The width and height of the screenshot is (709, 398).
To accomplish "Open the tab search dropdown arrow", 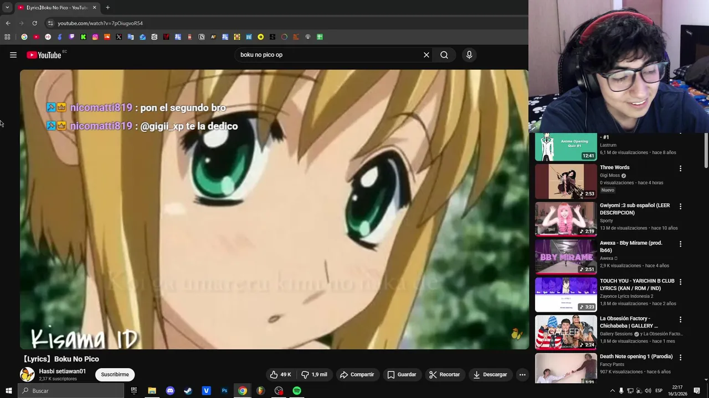I will (x=7, y=8).
